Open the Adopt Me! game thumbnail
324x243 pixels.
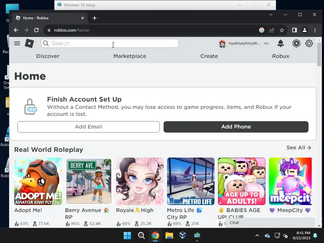38,181
